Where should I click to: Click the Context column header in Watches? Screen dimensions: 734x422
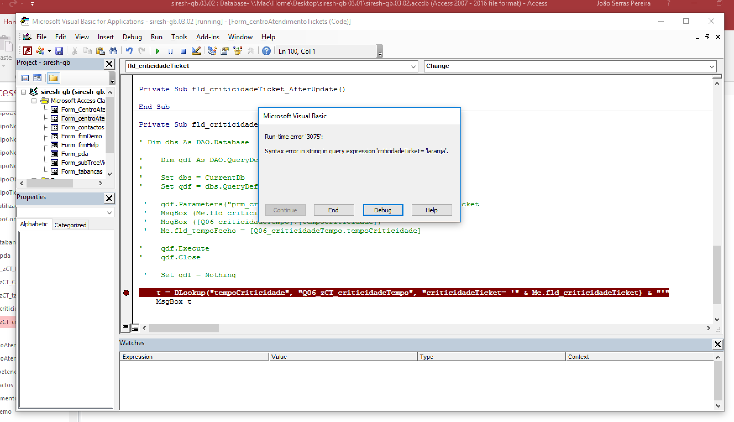[x=639, y=357]
